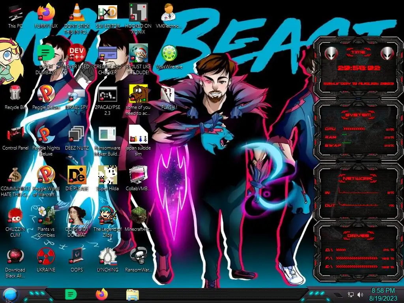Image resolution: width=404 pixels, height=303 pixels.
Task: Click the SYSTEM widget header
Action: pos(358,115)
